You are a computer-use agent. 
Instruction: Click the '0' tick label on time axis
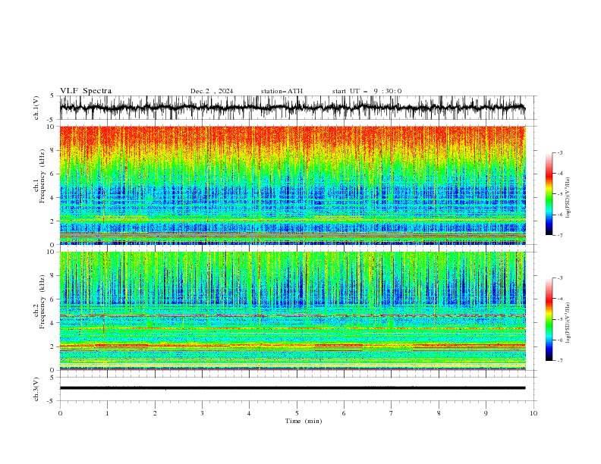pyautogui.click(x=60, y=413)
